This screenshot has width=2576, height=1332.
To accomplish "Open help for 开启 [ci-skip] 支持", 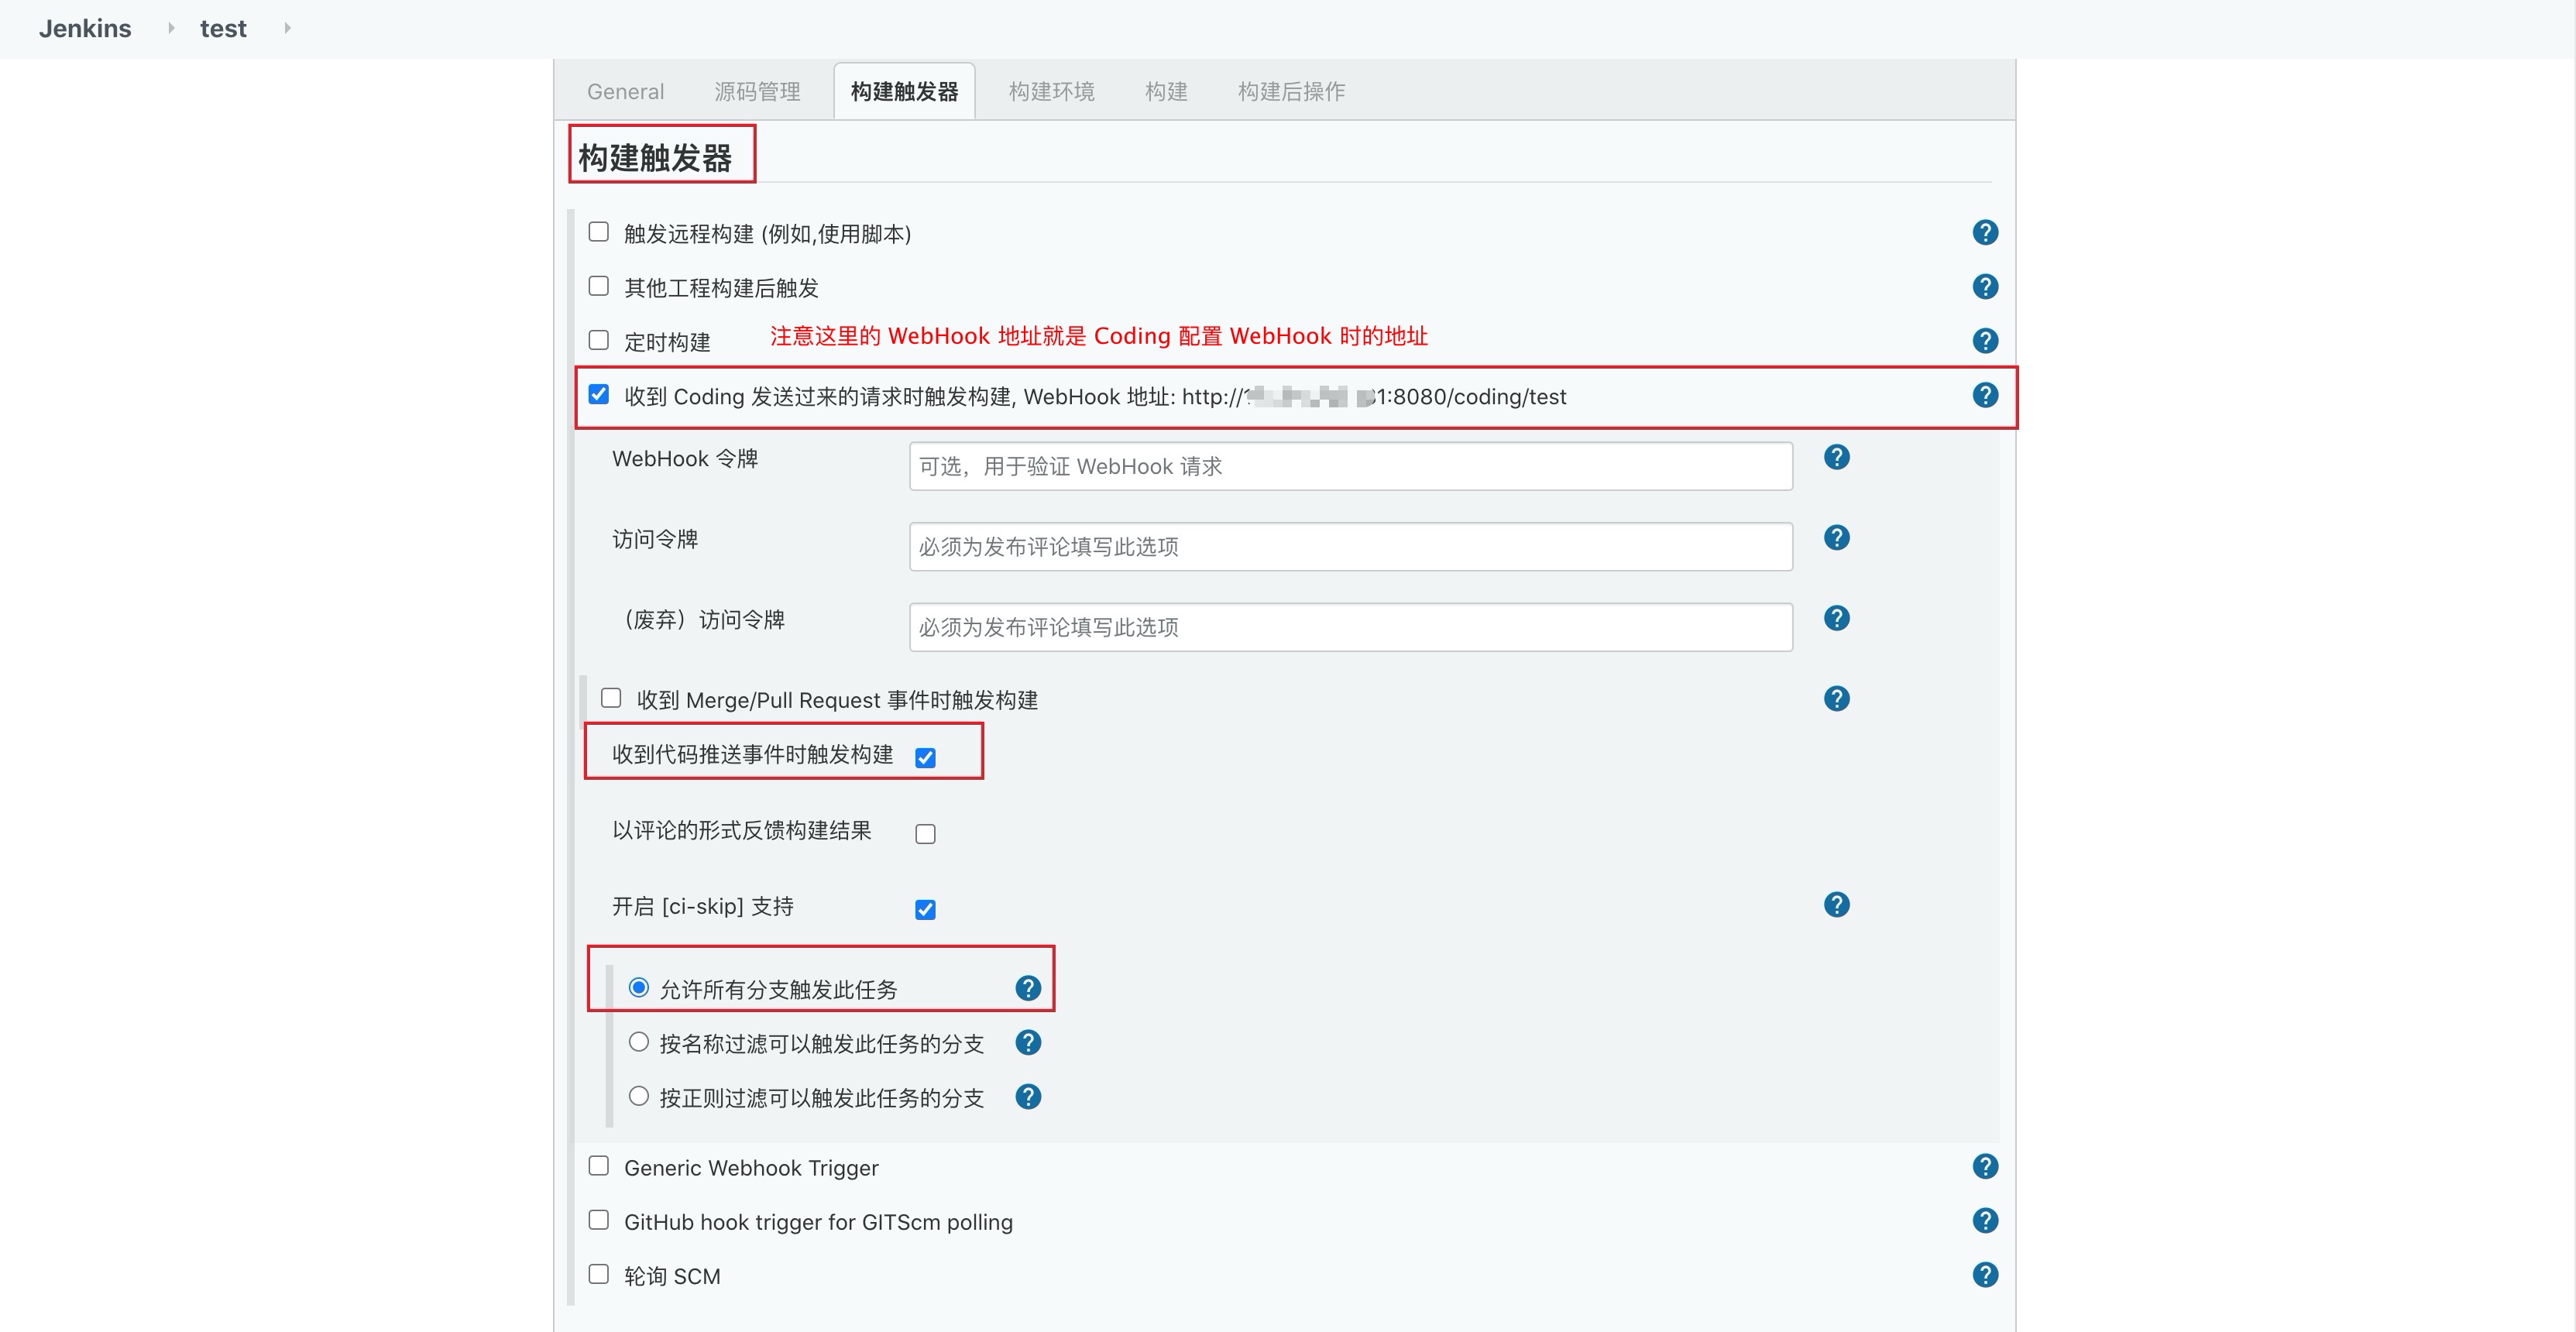I will 1836,905.
